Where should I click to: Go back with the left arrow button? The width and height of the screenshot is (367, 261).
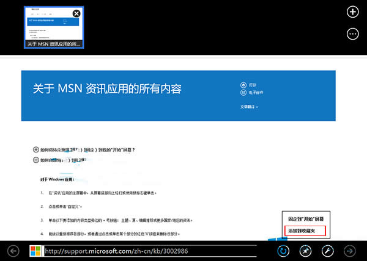click(x=13, y=251)
